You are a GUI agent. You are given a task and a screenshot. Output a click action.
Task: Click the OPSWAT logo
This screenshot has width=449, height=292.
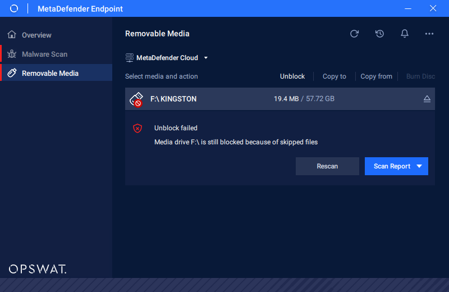pyautogui.click(x=38, y=269)
